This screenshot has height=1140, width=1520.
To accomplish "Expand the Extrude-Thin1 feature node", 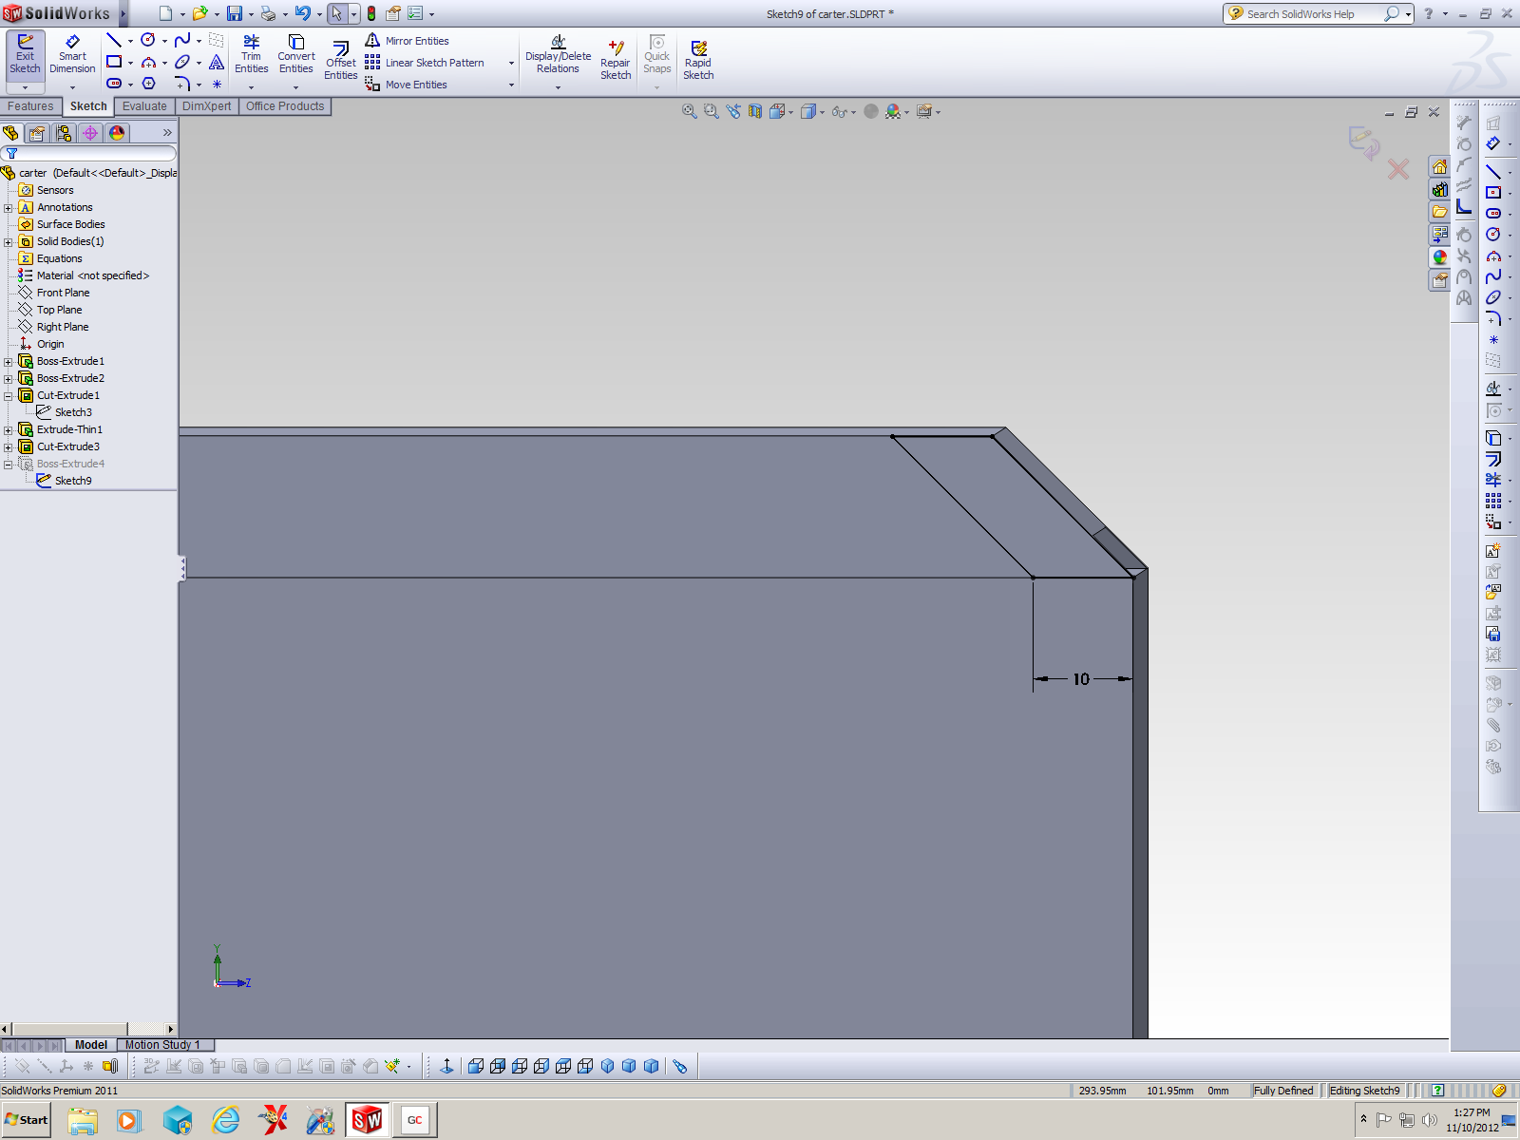I will [x=9, y=430].
